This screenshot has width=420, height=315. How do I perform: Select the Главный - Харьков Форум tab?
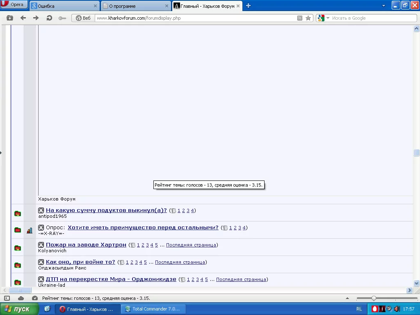click(207, 6)
